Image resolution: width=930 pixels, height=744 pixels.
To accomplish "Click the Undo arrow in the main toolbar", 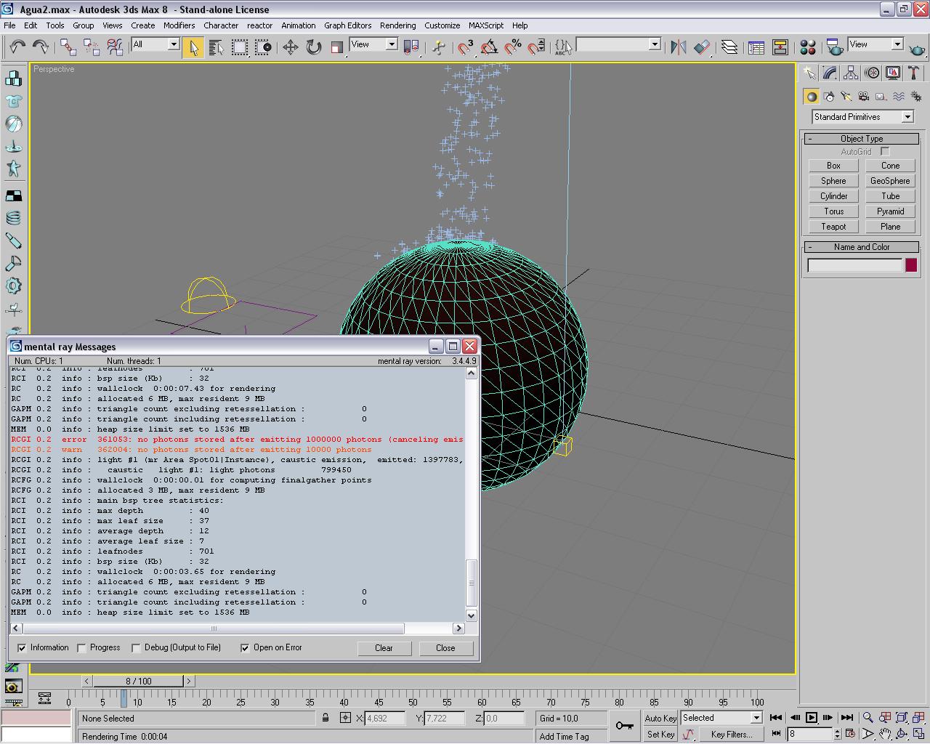I will [17, 47].
